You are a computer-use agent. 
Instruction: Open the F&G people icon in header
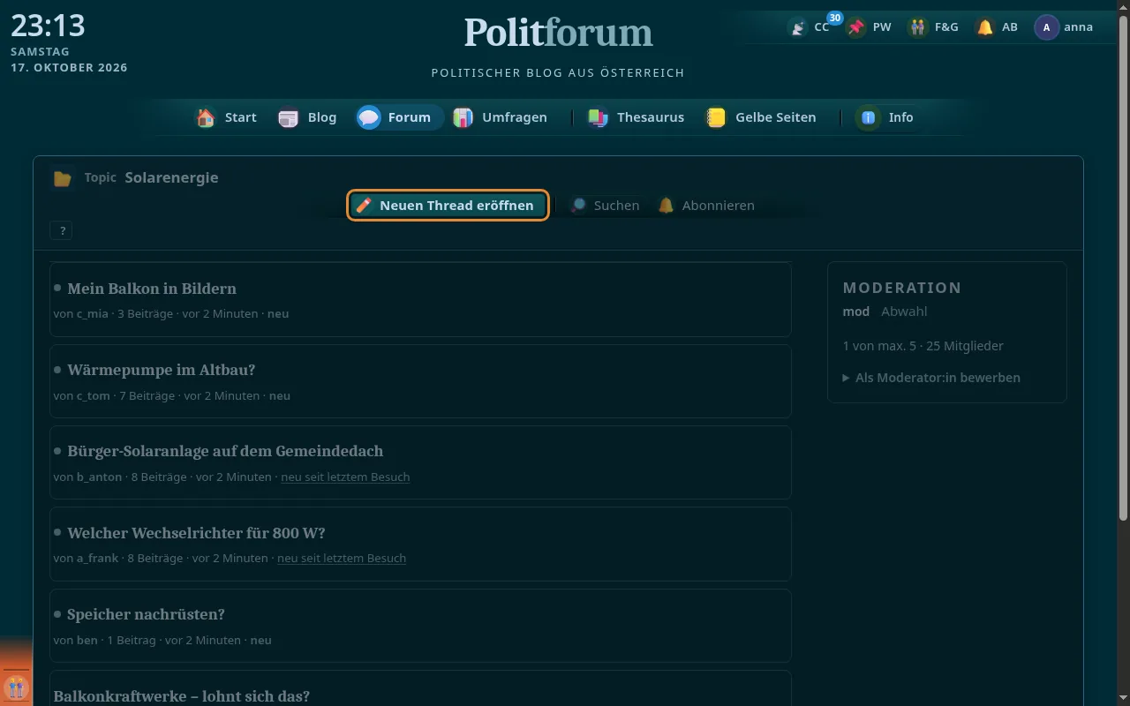pyautogui.click(x=918, y=27)
